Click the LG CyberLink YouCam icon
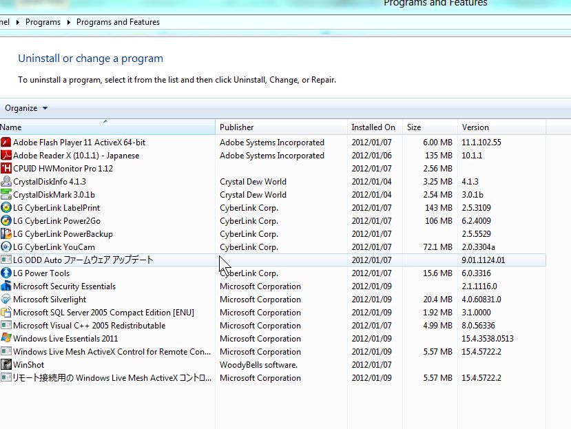 [6, 247]
